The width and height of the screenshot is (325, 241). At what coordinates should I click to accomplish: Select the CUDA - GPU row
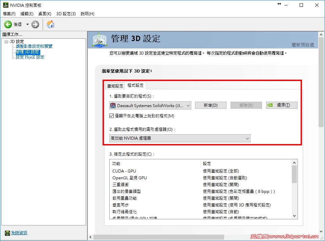point(201,171)
